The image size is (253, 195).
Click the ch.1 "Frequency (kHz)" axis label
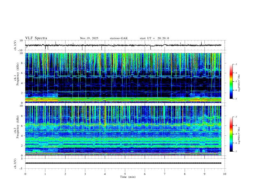[18, 74]
